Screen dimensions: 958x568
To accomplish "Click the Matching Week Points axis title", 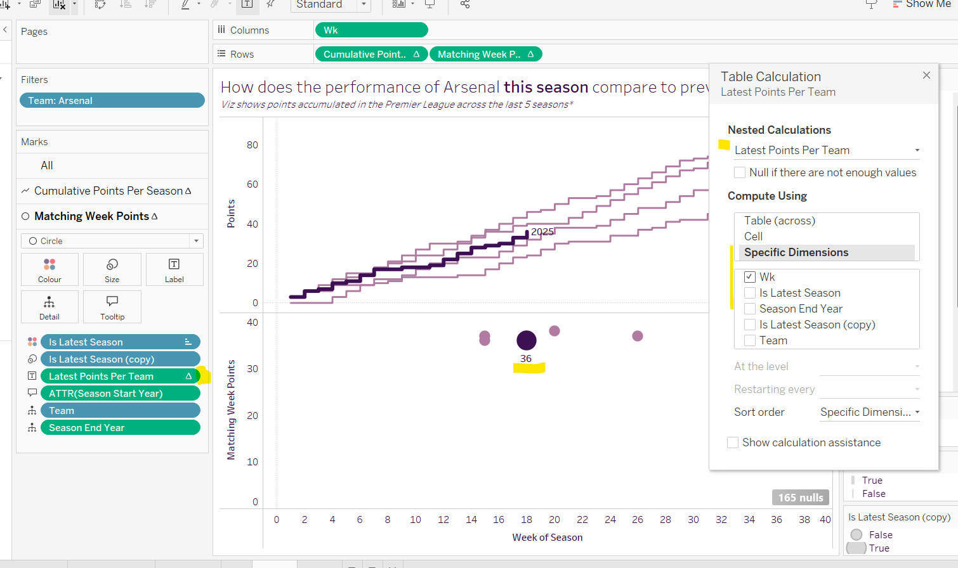I will [x=231, y=410].
